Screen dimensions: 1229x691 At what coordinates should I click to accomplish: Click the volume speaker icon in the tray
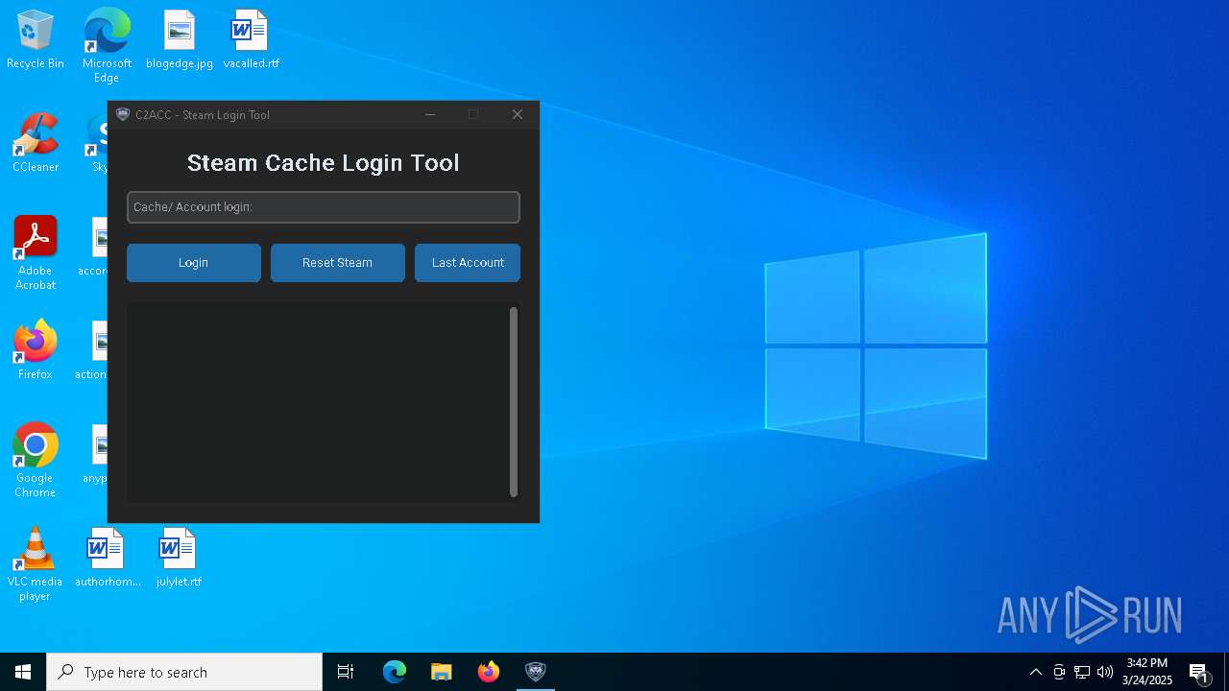coord(1105,672)
